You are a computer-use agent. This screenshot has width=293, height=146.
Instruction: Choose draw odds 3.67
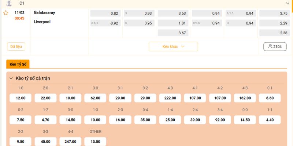coord(173,33)
